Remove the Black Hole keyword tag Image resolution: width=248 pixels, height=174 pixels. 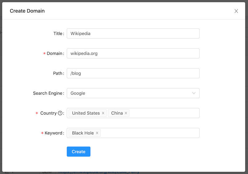pos(97,133)
